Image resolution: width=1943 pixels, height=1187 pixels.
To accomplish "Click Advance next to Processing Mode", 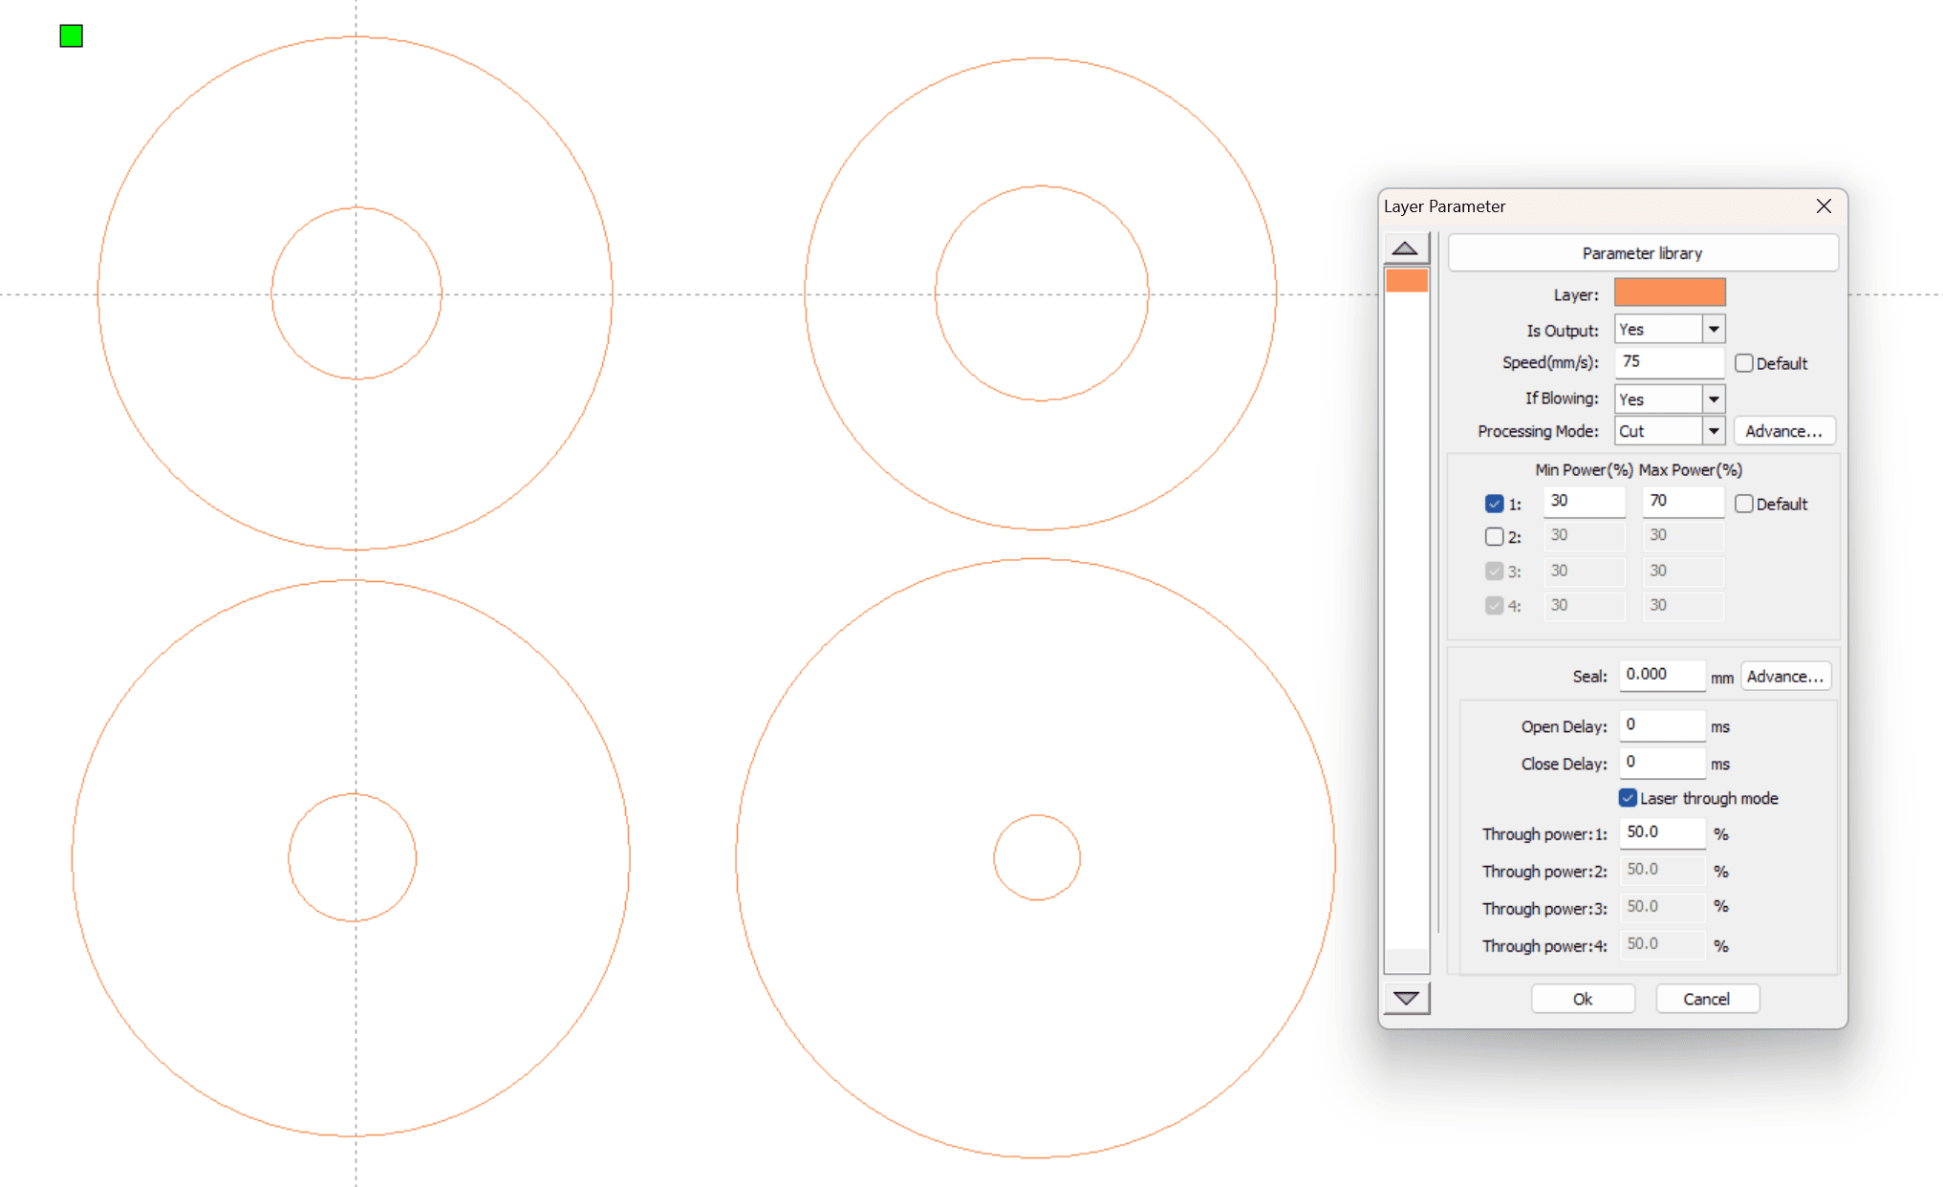I will (1783, 431).
